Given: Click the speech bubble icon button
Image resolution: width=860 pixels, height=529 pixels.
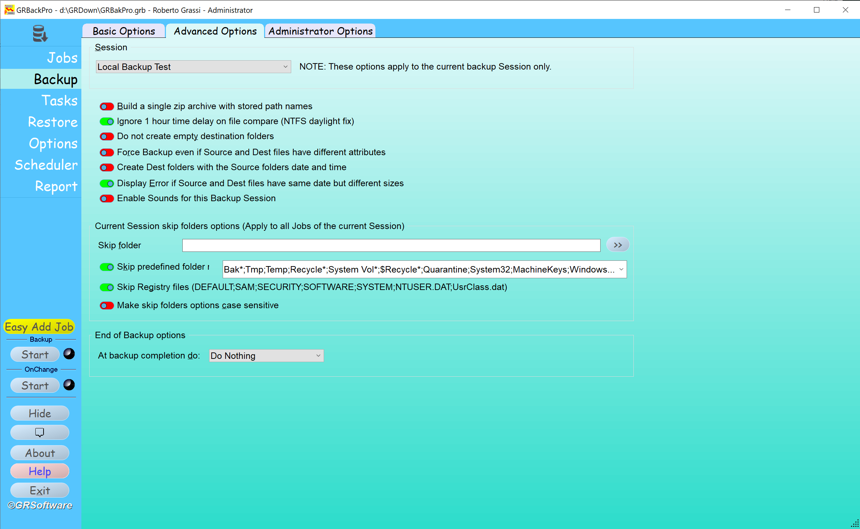Looking at the screenshot, I should coord(40,432).
